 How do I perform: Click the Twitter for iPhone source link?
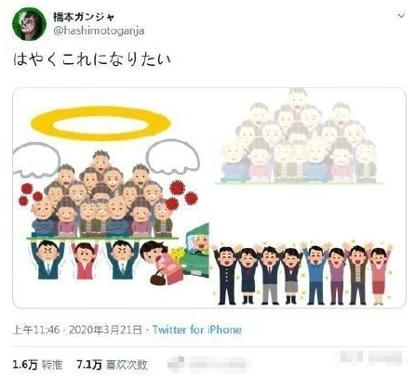[x=197, y=330]
